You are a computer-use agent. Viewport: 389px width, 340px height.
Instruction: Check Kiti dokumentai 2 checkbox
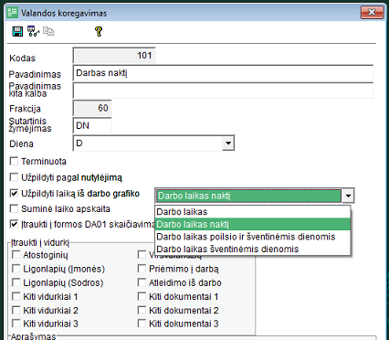tap(142, 311)
